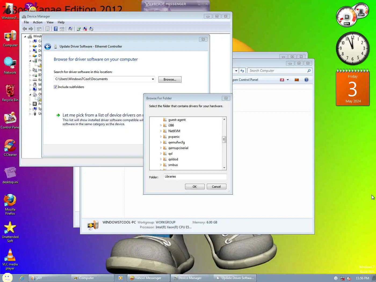This screenshot has width=376, height=282.
Task: Click the blue Help icon in Device Manager toolbar
Action: [x=56, y=29]
